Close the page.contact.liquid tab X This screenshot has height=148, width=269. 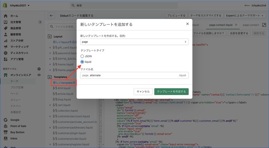(x=236, y=25)
